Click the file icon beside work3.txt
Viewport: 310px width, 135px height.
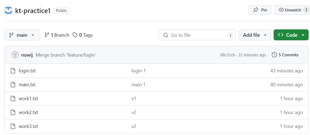pos(13,126)
